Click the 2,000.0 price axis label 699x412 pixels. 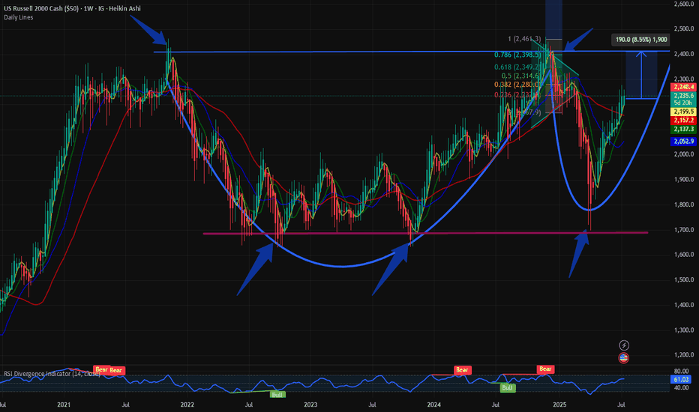(x=683, y=154)
